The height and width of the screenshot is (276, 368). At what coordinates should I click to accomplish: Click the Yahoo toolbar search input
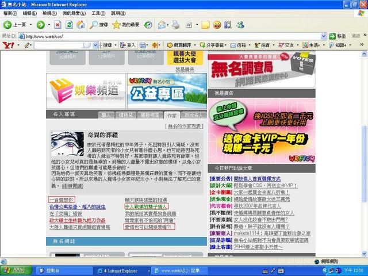[x=63, y=45]
